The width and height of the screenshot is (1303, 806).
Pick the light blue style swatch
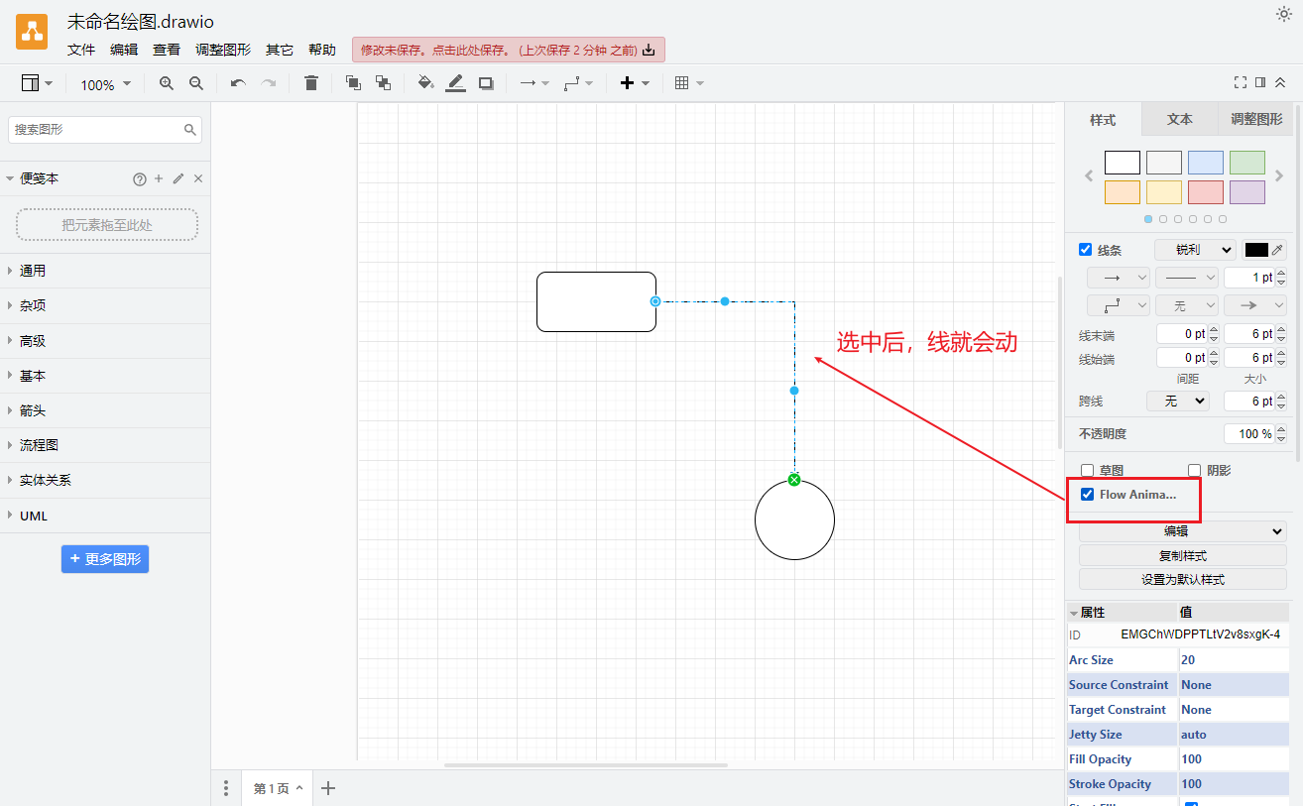coord(1206,163)
